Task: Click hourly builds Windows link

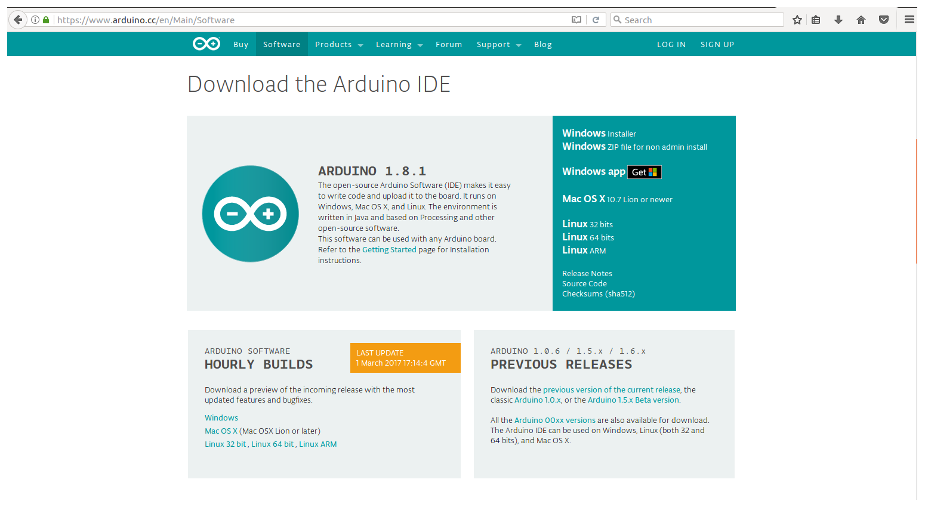Action: [221, 418]
